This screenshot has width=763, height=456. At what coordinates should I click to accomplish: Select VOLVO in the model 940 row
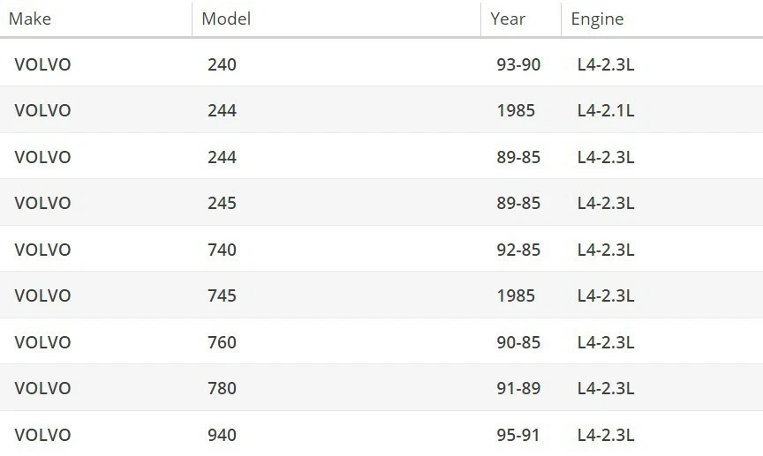point(42,435)
